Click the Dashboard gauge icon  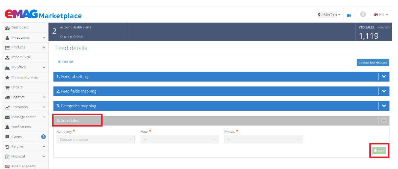[x=7, y=28]
